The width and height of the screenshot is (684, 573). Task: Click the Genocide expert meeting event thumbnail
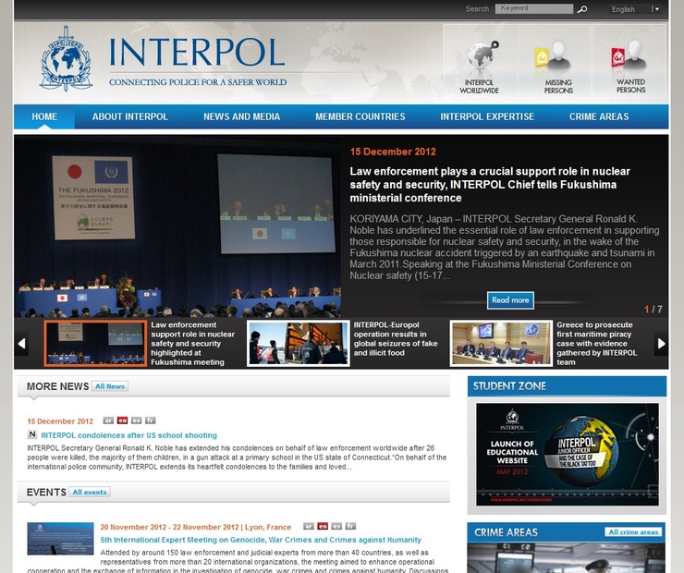[60, 539]
